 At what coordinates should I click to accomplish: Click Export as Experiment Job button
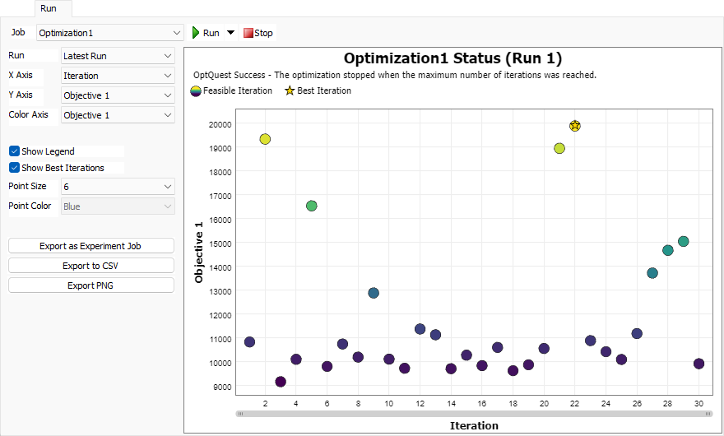tap(91, 246)
